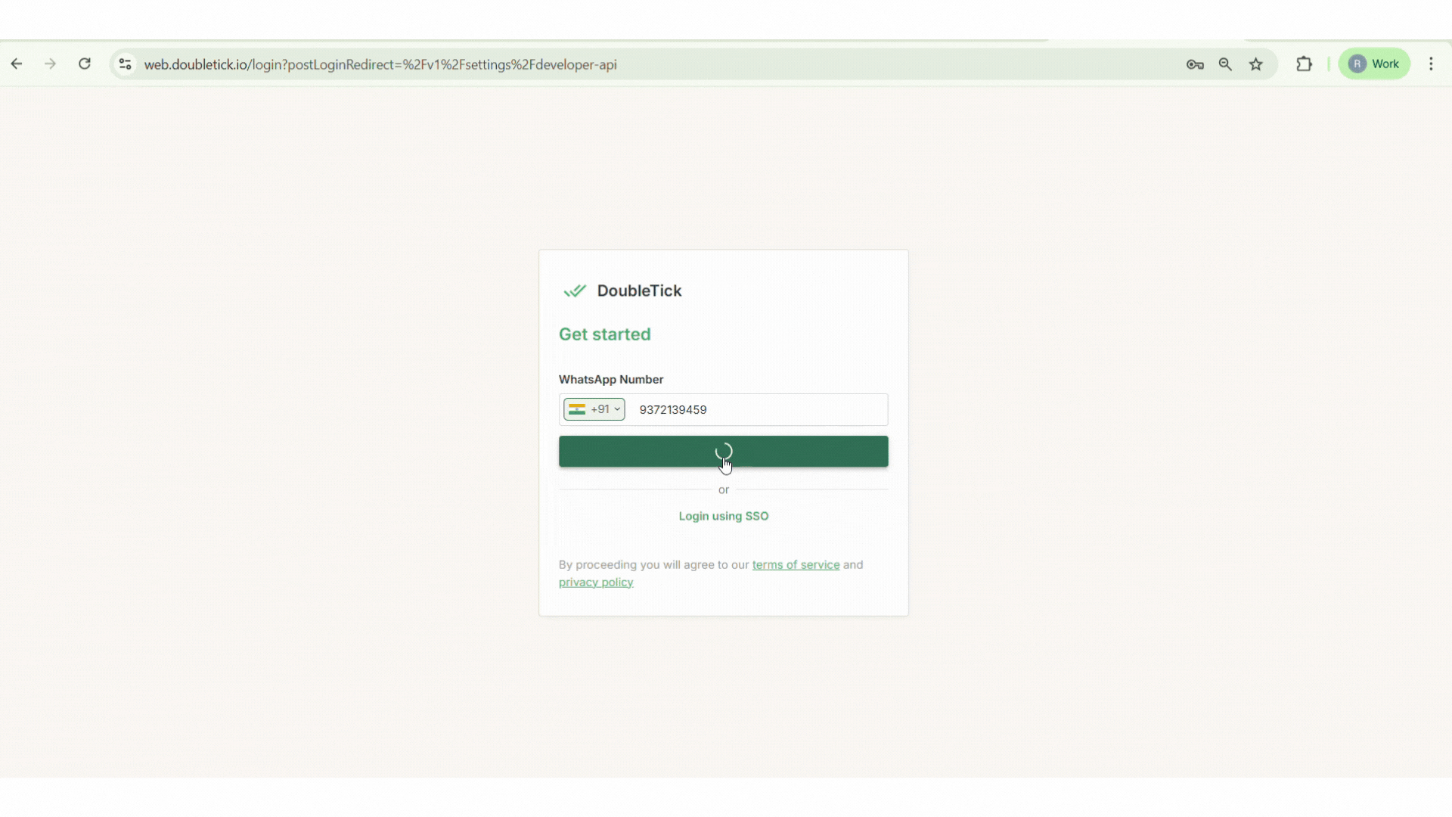The image size is (1452, 817).
Task: Click the URL in address bar
Action: coord(380,64)
